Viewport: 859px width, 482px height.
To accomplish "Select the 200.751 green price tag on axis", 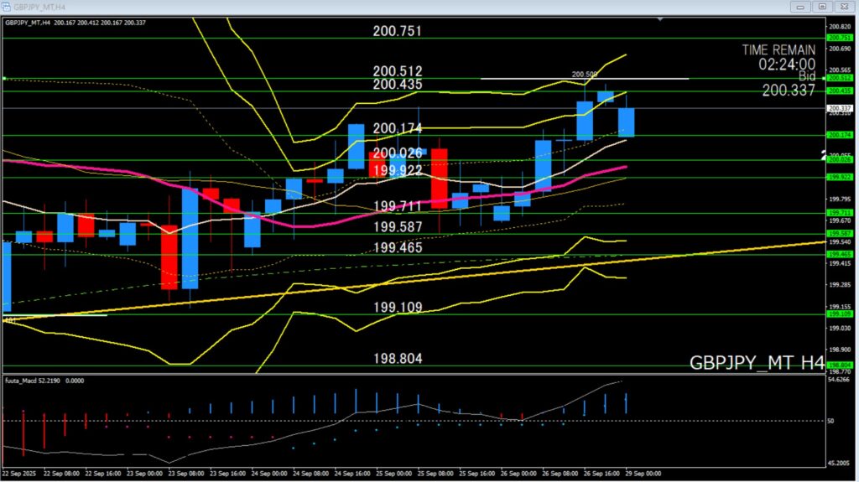I will point(841,38).
